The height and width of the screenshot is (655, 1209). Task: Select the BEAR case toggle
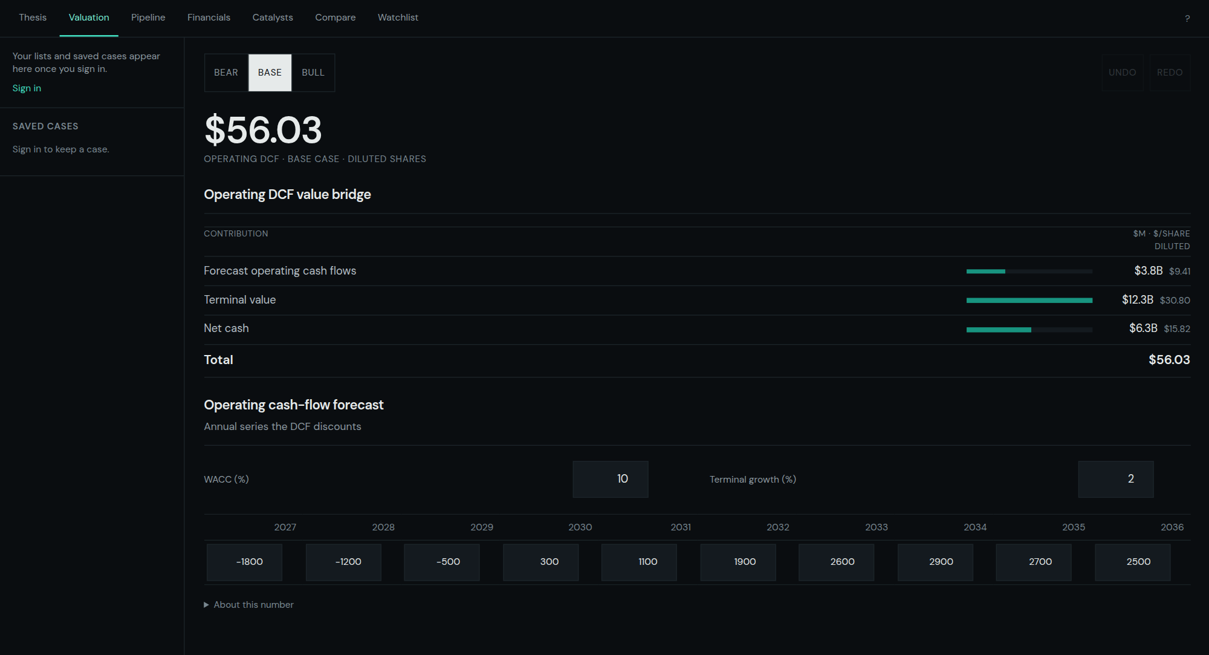pos(226,73)
